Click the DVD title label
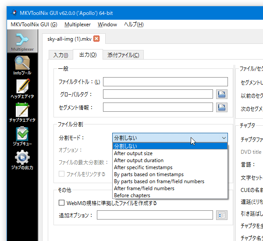This screenshot has width=263, height=241. pos(251,152)
